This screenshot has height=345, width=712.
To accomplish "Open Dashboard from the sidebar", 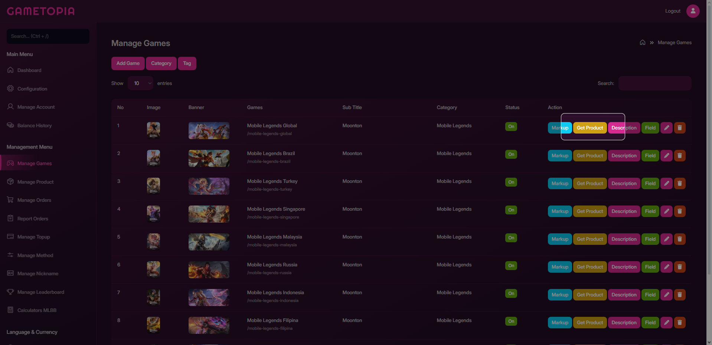I will click(29, 70).
